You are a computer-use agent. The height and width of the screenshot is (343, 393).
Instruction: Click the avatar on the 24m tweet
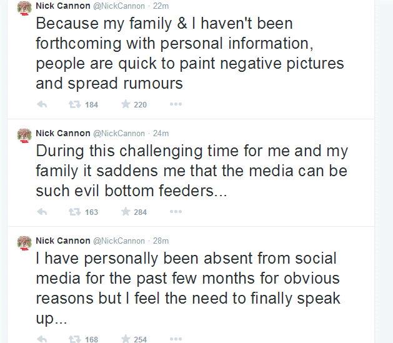(x=24, y=136)
